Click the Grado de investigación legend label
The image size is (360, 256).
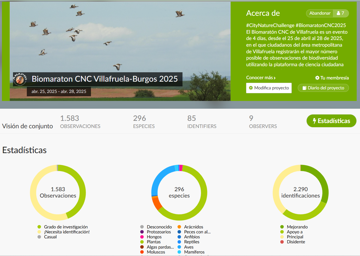(x=66, y=227)
